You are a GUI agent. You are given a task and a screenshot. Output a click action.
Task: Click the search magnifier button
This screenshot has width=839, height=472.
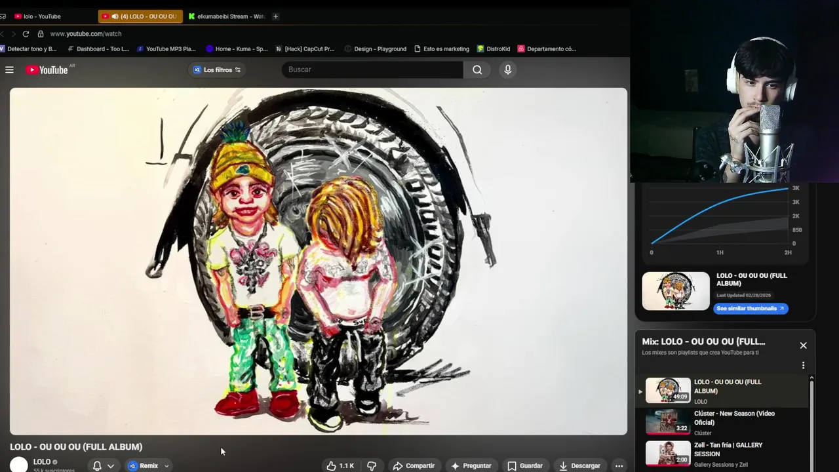477,69
